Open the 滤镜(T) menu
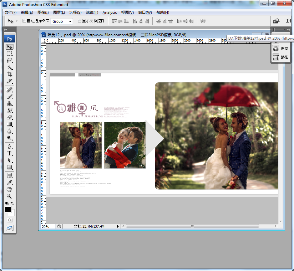294x271 pixels. [92, 12]
